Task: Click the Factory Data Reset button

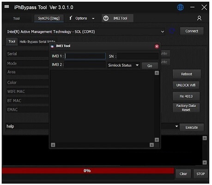Action: (186, 108)
